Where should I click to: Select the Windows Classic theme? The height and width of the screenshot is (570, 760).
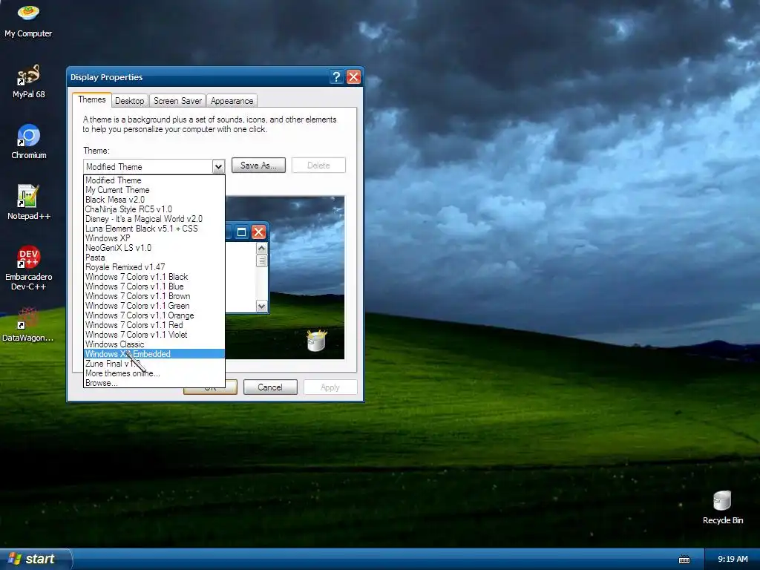tap(154, 344)
